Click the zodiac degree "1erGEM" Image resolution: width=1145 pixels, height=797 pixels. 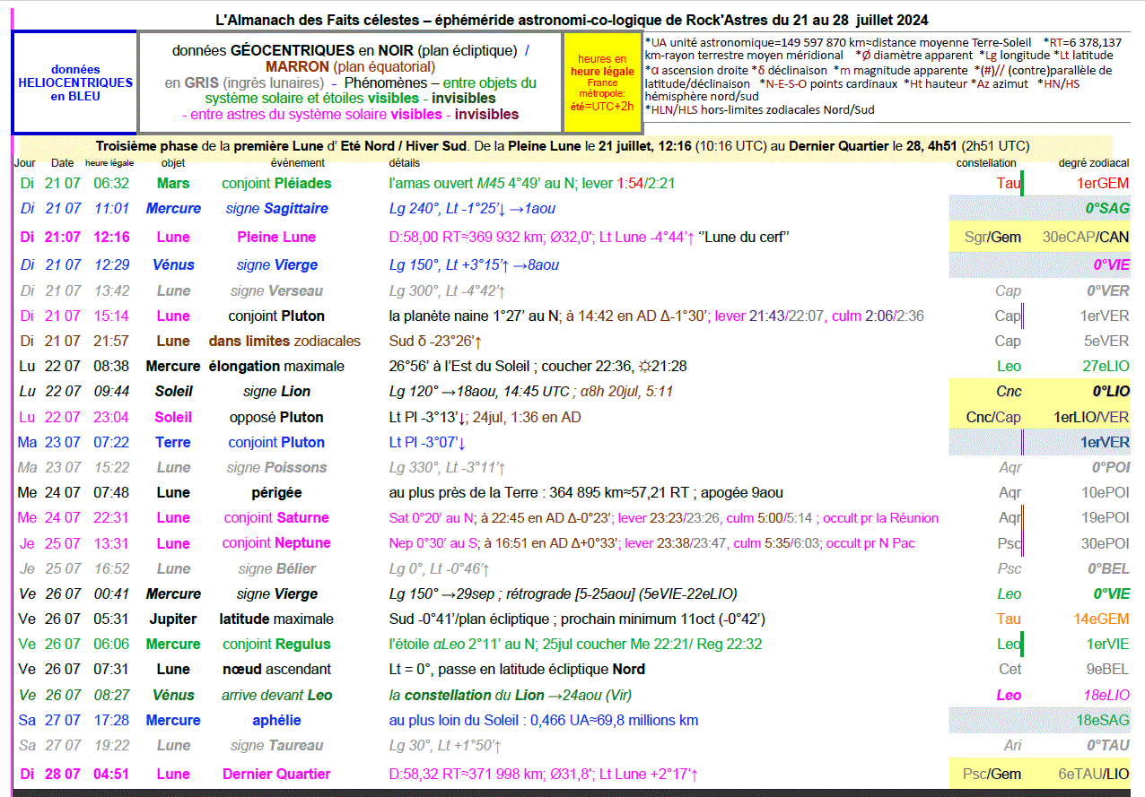tap(1103, 183)
